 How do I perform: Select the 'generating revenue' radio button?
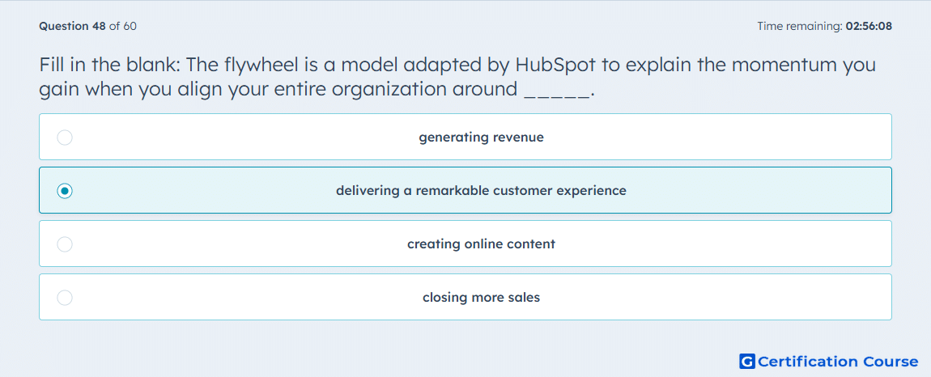pyautogui.click(x=65, y=138)
